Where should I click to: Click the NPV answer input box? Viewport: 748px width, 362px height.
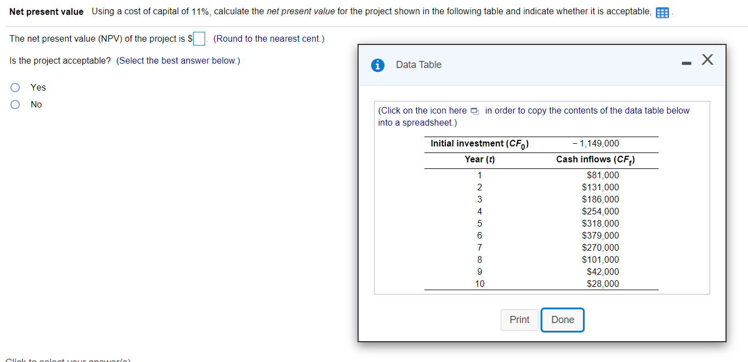[x=198, y=38]
